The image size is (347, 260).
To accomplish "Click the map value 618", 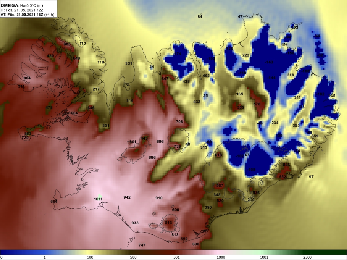I will coord(218,155).
